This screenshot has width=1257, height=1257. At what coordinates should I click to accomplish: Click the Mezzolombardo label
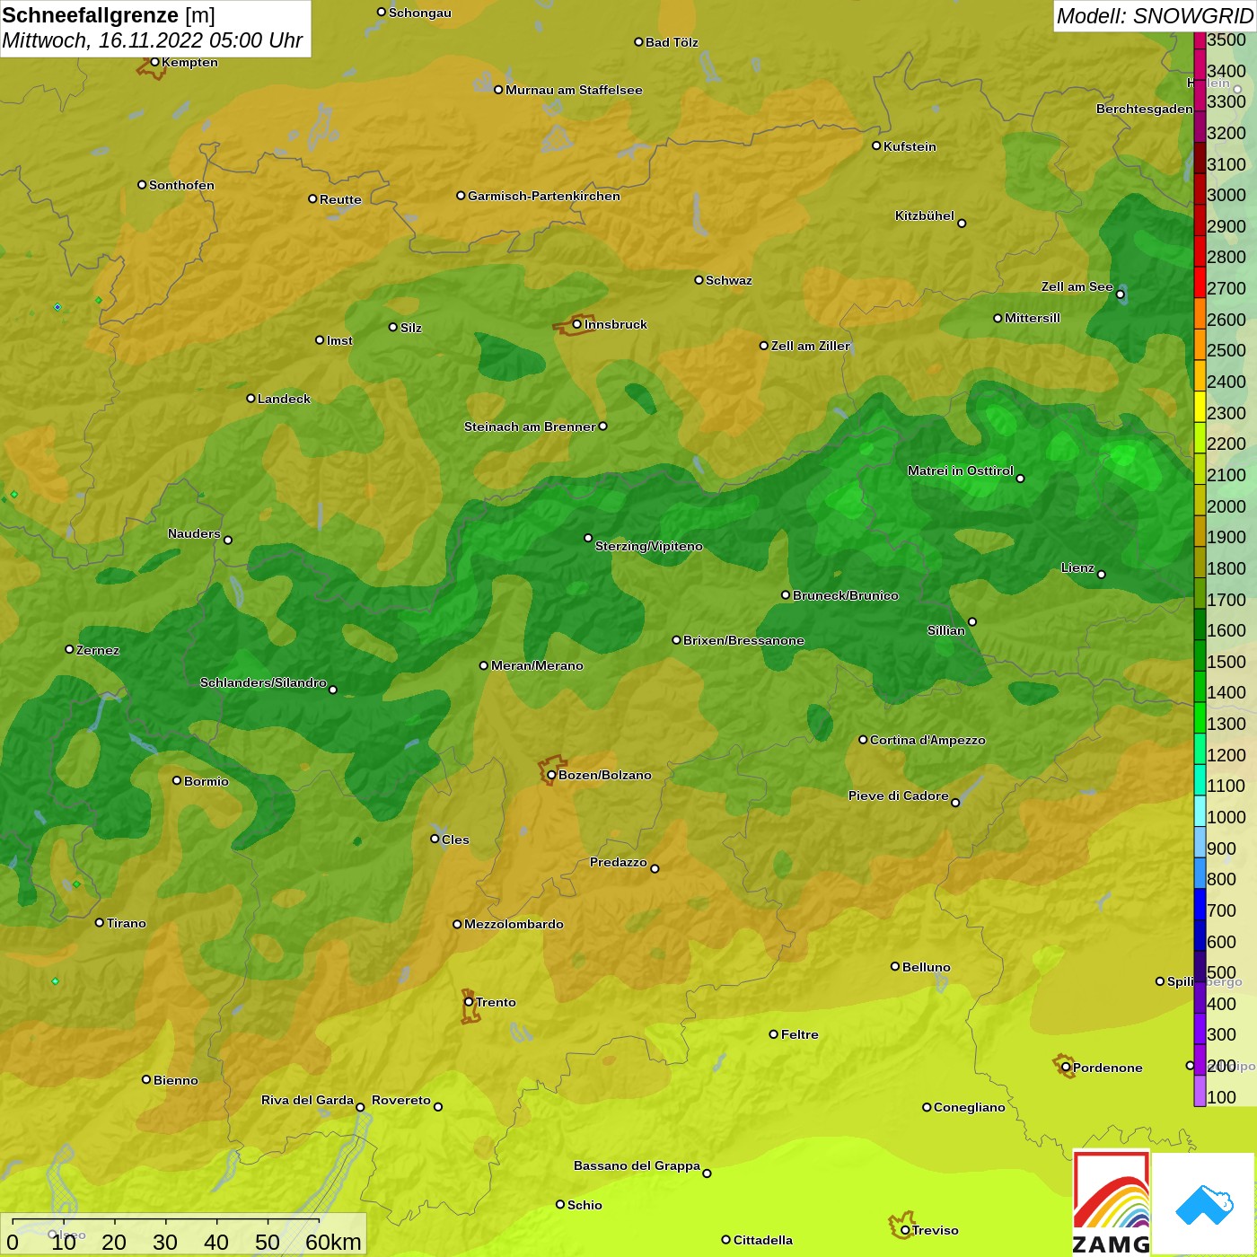coord(514,924)
